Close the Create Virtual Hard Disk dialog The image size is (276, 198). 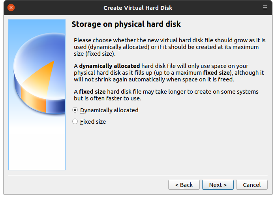click(11, 8)
